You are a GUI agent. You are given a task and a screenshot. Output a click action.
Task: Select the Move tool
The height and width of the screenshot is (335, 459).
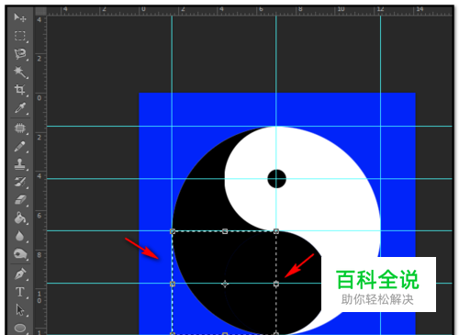pos(20,17)
